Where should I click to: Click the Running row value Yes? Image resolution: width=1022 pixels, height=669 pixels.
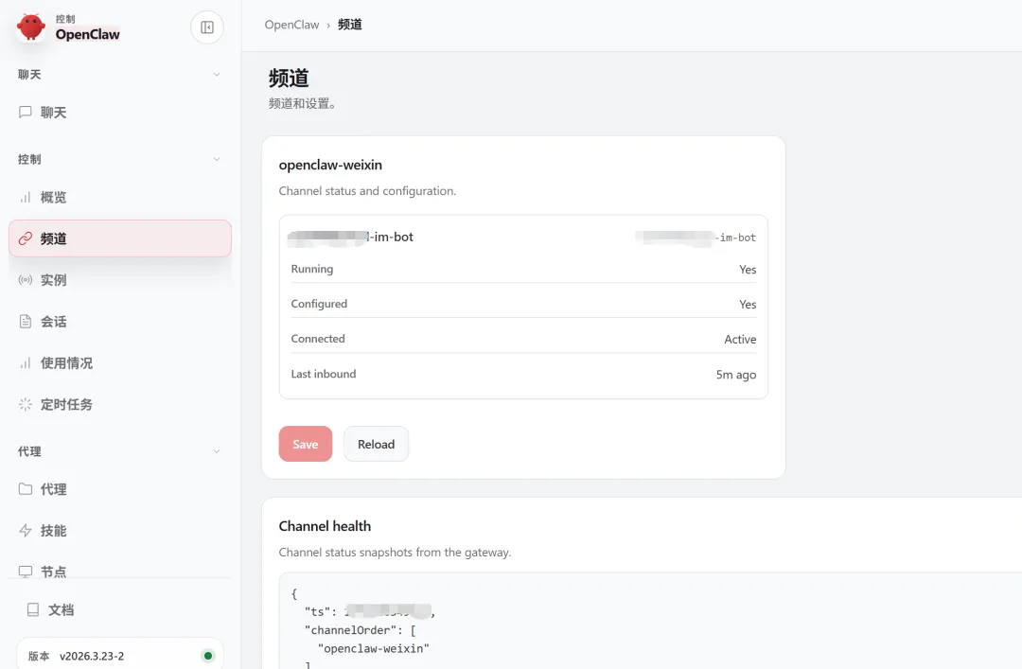click(748, 270)
